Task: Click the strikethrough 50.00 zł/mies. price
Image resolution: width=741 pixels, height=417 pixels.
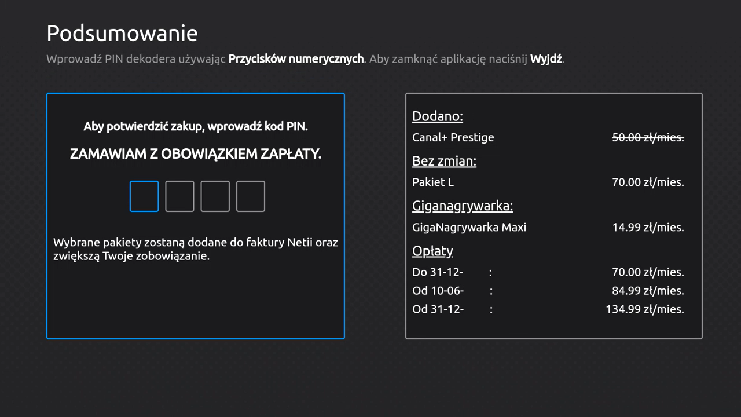Action: pyautogui.click(x=648, y=137)
